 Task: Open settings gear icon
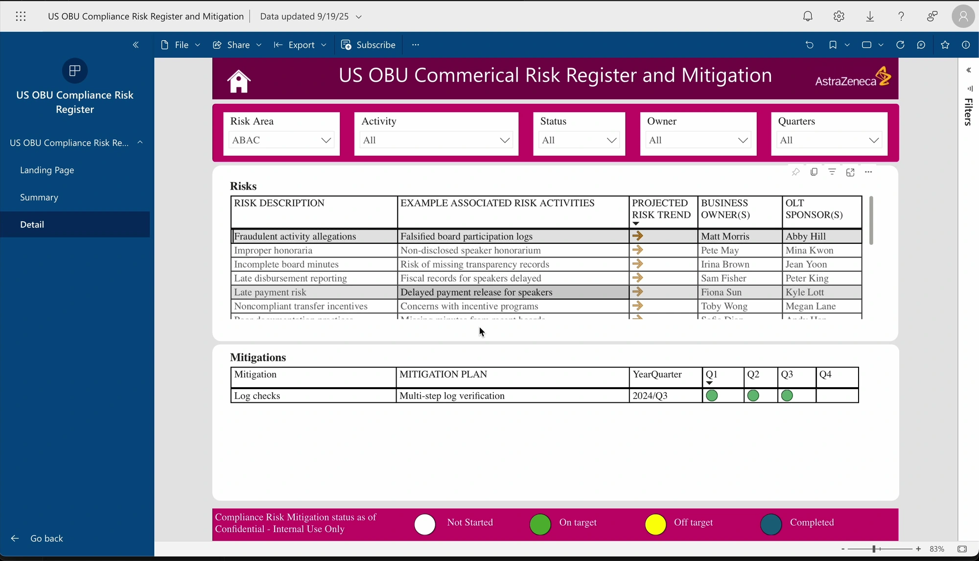coord(839,16)
